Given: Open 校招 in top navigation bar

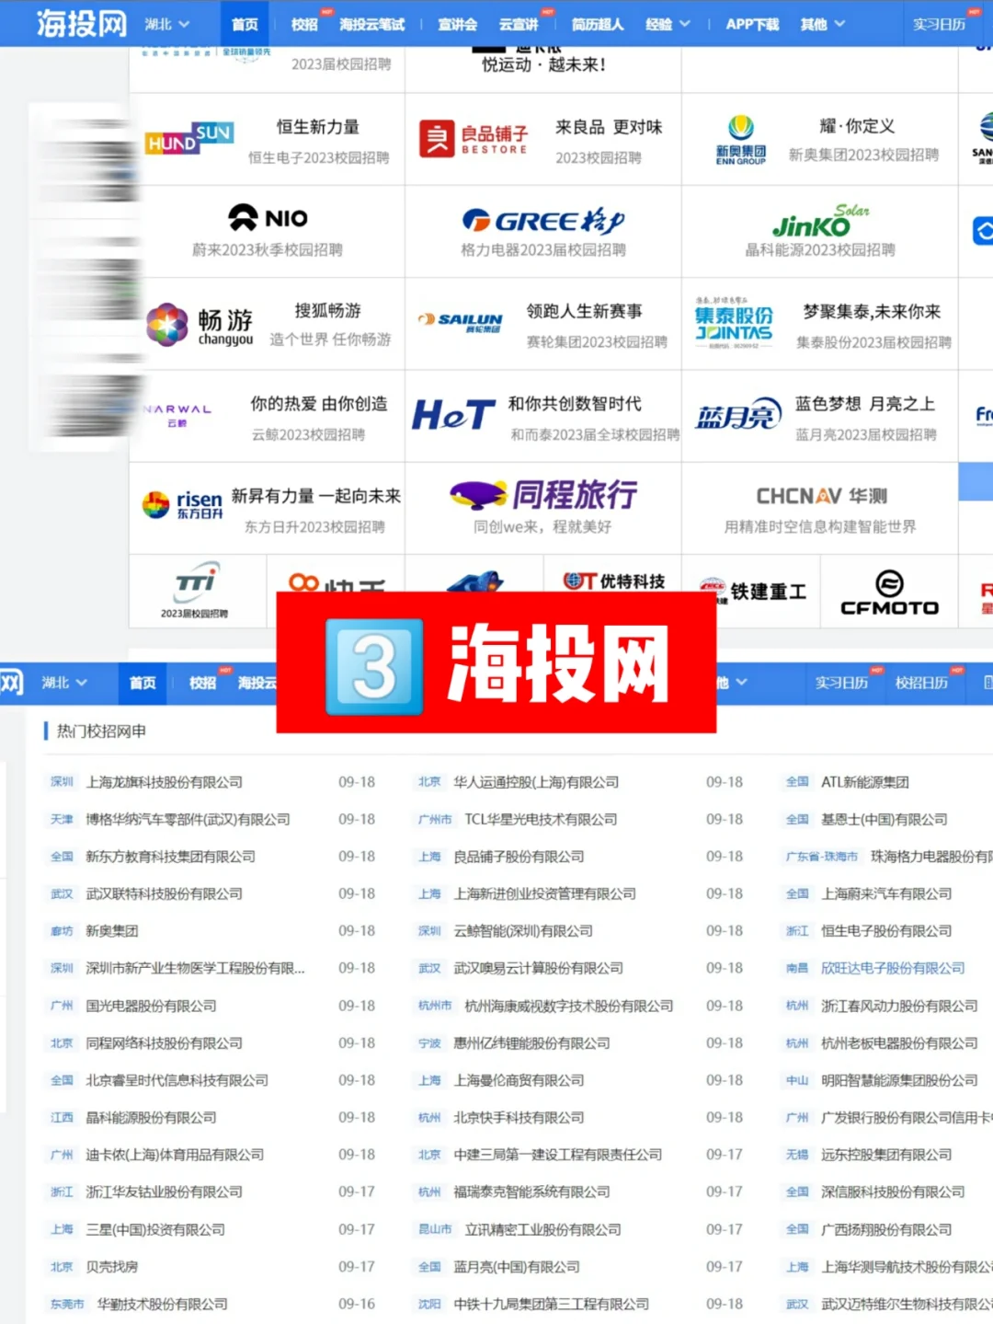Looking at the screenshot, I should [304, 25].
